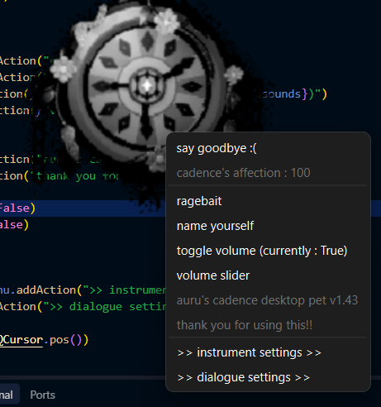Viewport: 381px width, 407px height.
Task: Open the '>> dialogue settings >>' submenu
Action: coord(268,377)
